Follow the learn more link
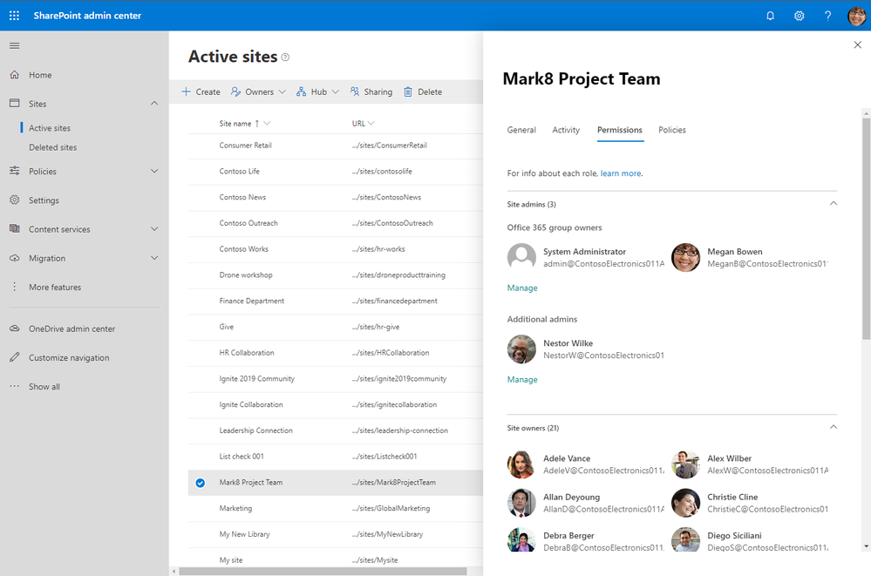871x576 pixels. coord(621,173)
